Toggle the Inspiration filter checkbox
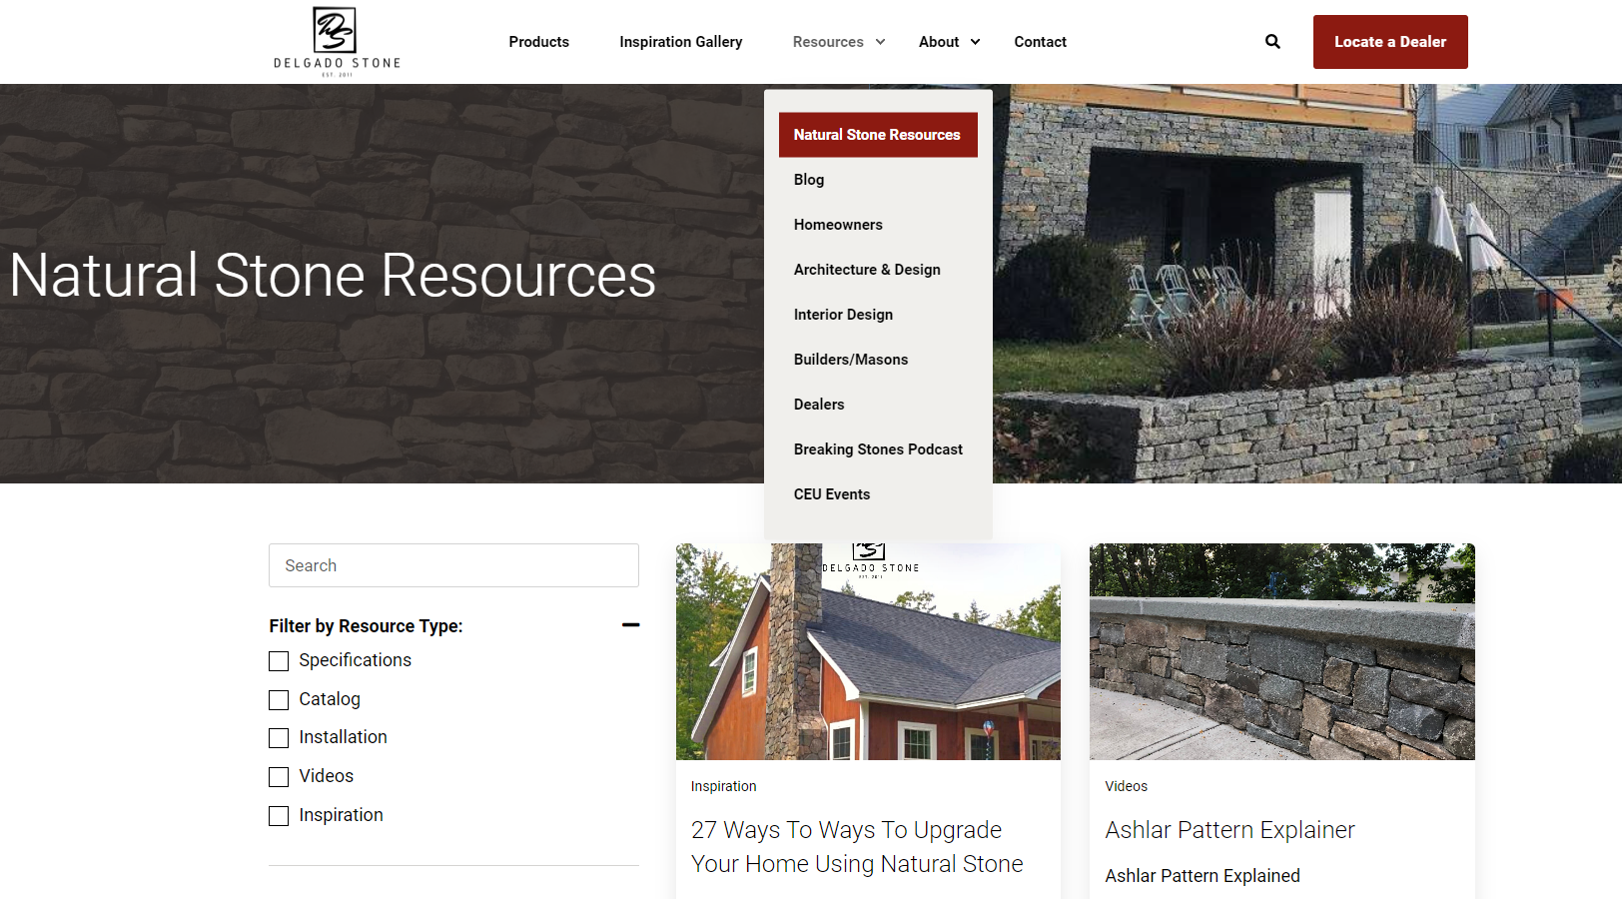This screenshot has height=899, width=1622. (279, 816)
